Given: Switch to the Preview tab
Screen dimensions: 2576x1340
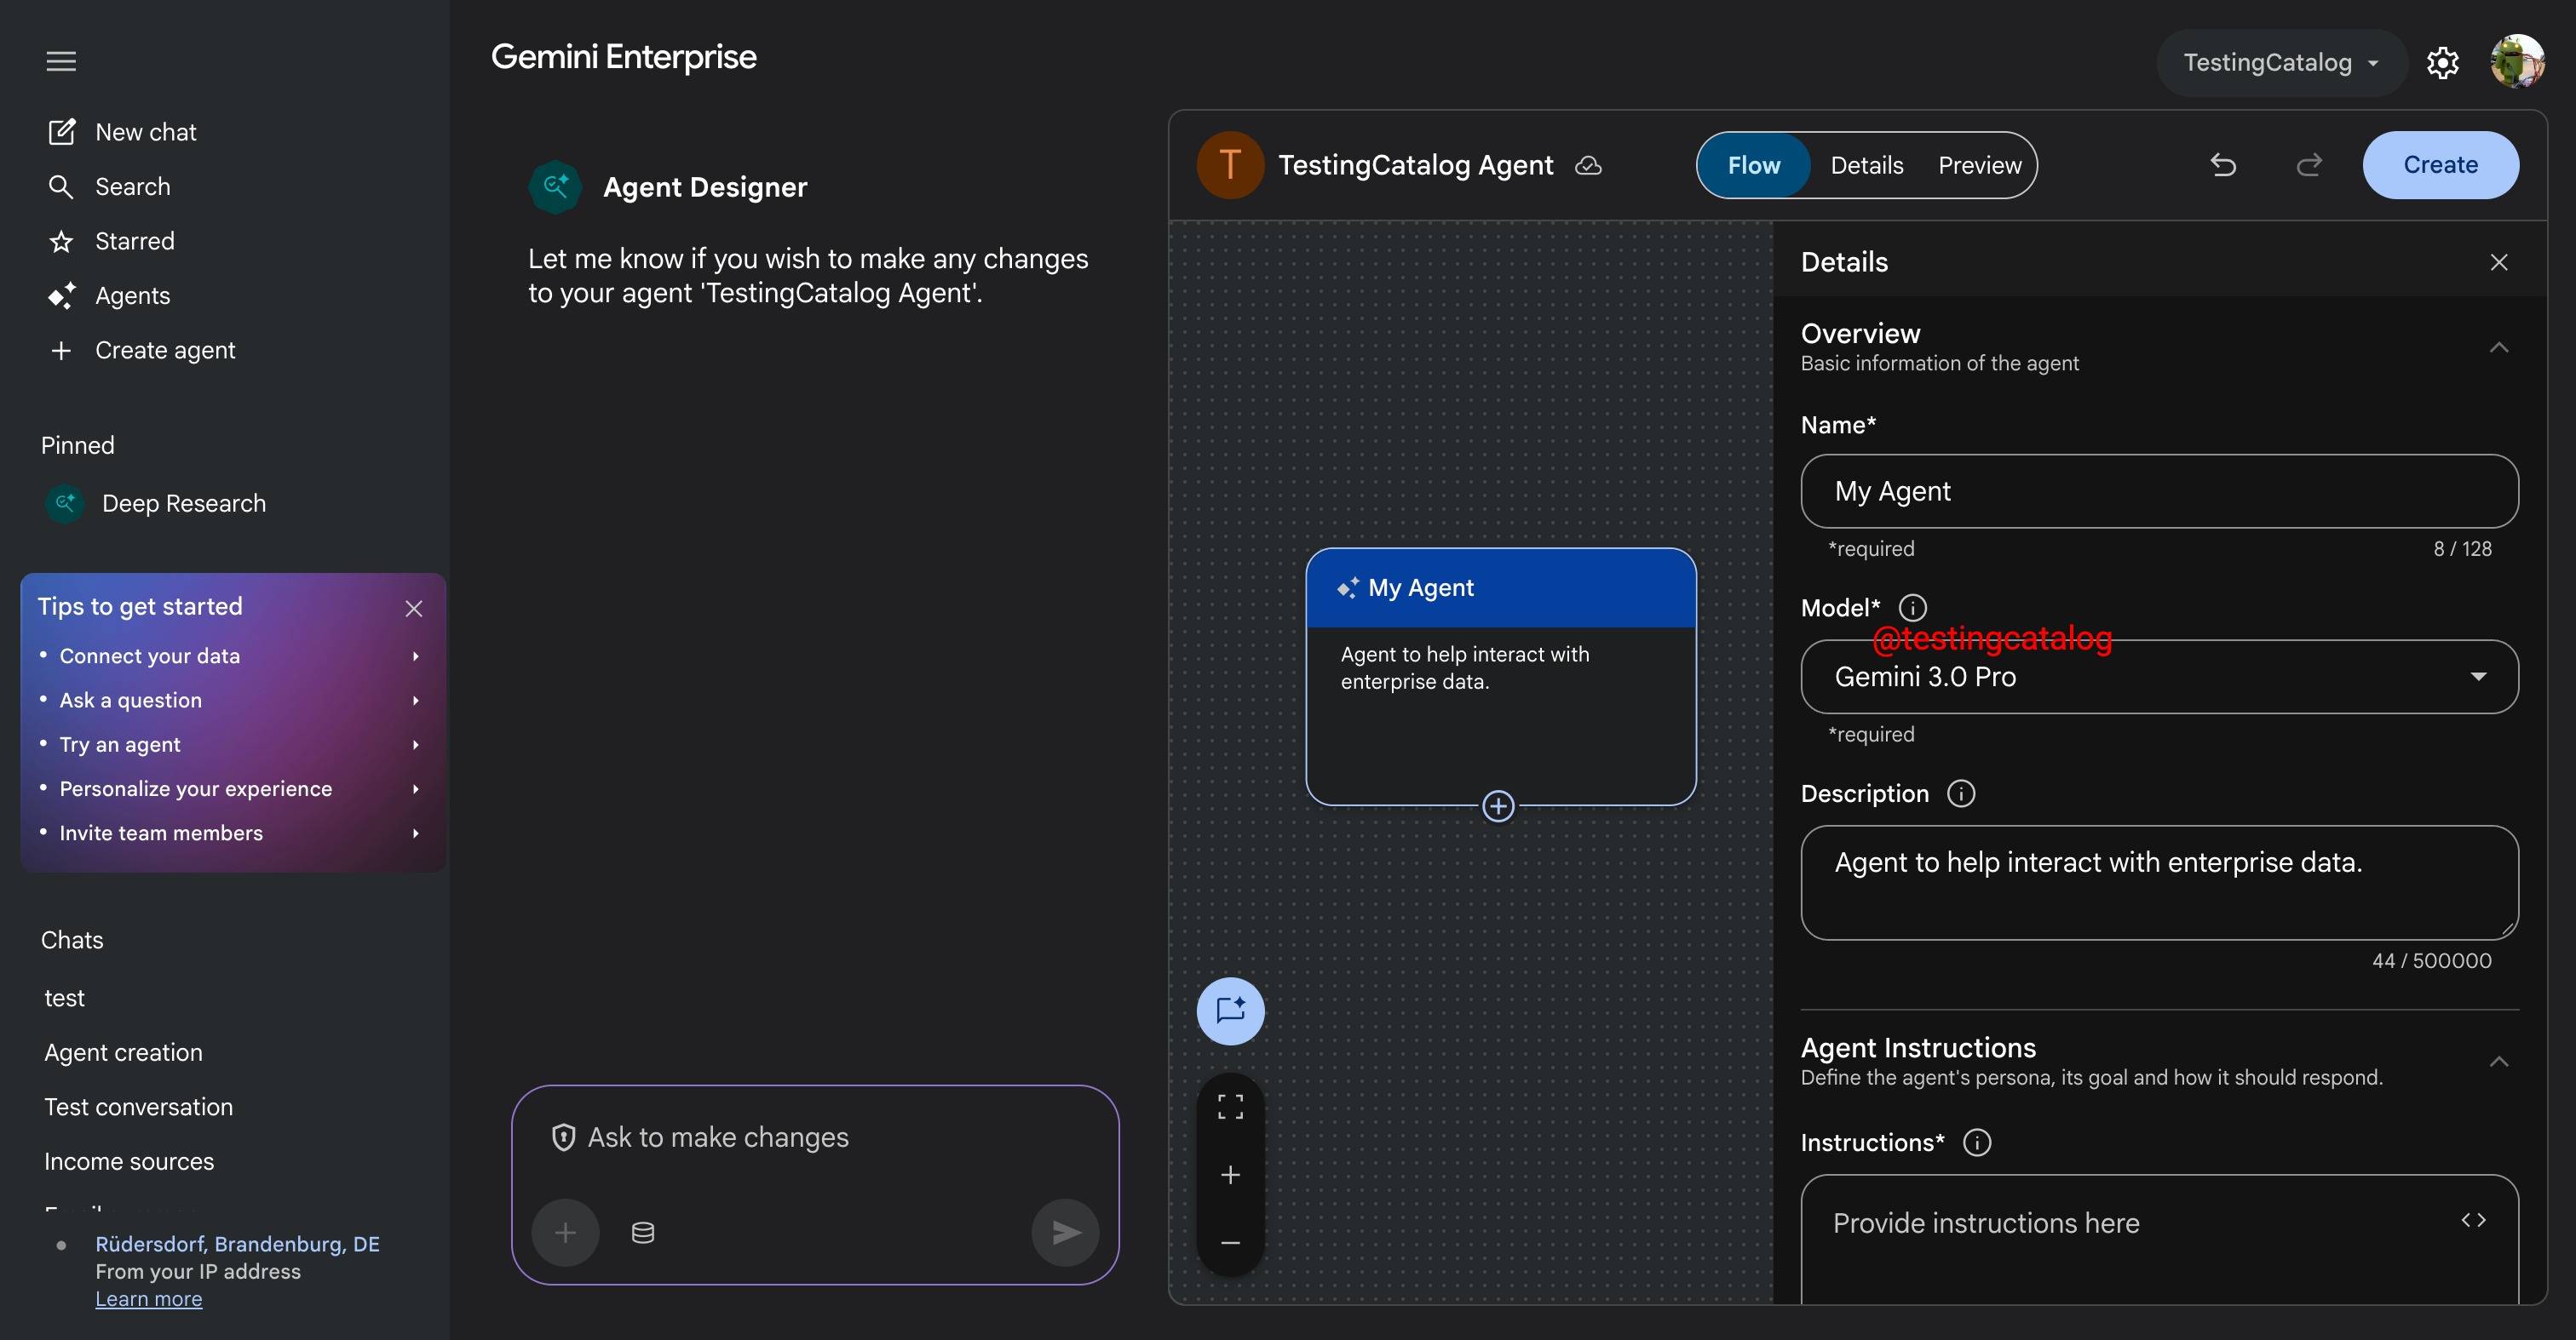Looking at the screenshot, I should click(x=1979, y=165).
